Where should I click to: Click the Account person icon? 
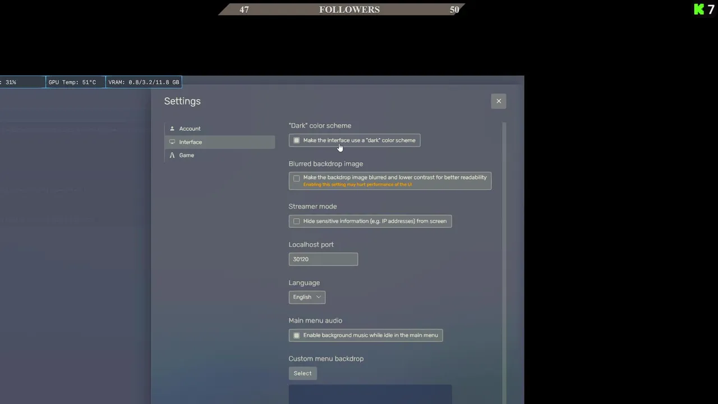pos(172,128)
